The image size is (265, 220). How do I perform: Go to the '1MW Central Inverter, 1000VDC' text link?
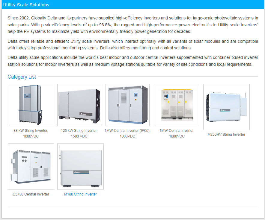[177, 133]
